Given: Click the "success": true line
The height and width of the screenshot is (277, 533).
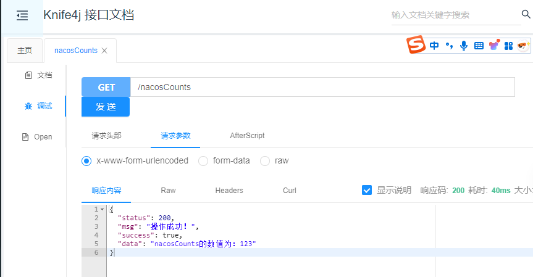Looking at the screenshot, I should pos(150,235).
